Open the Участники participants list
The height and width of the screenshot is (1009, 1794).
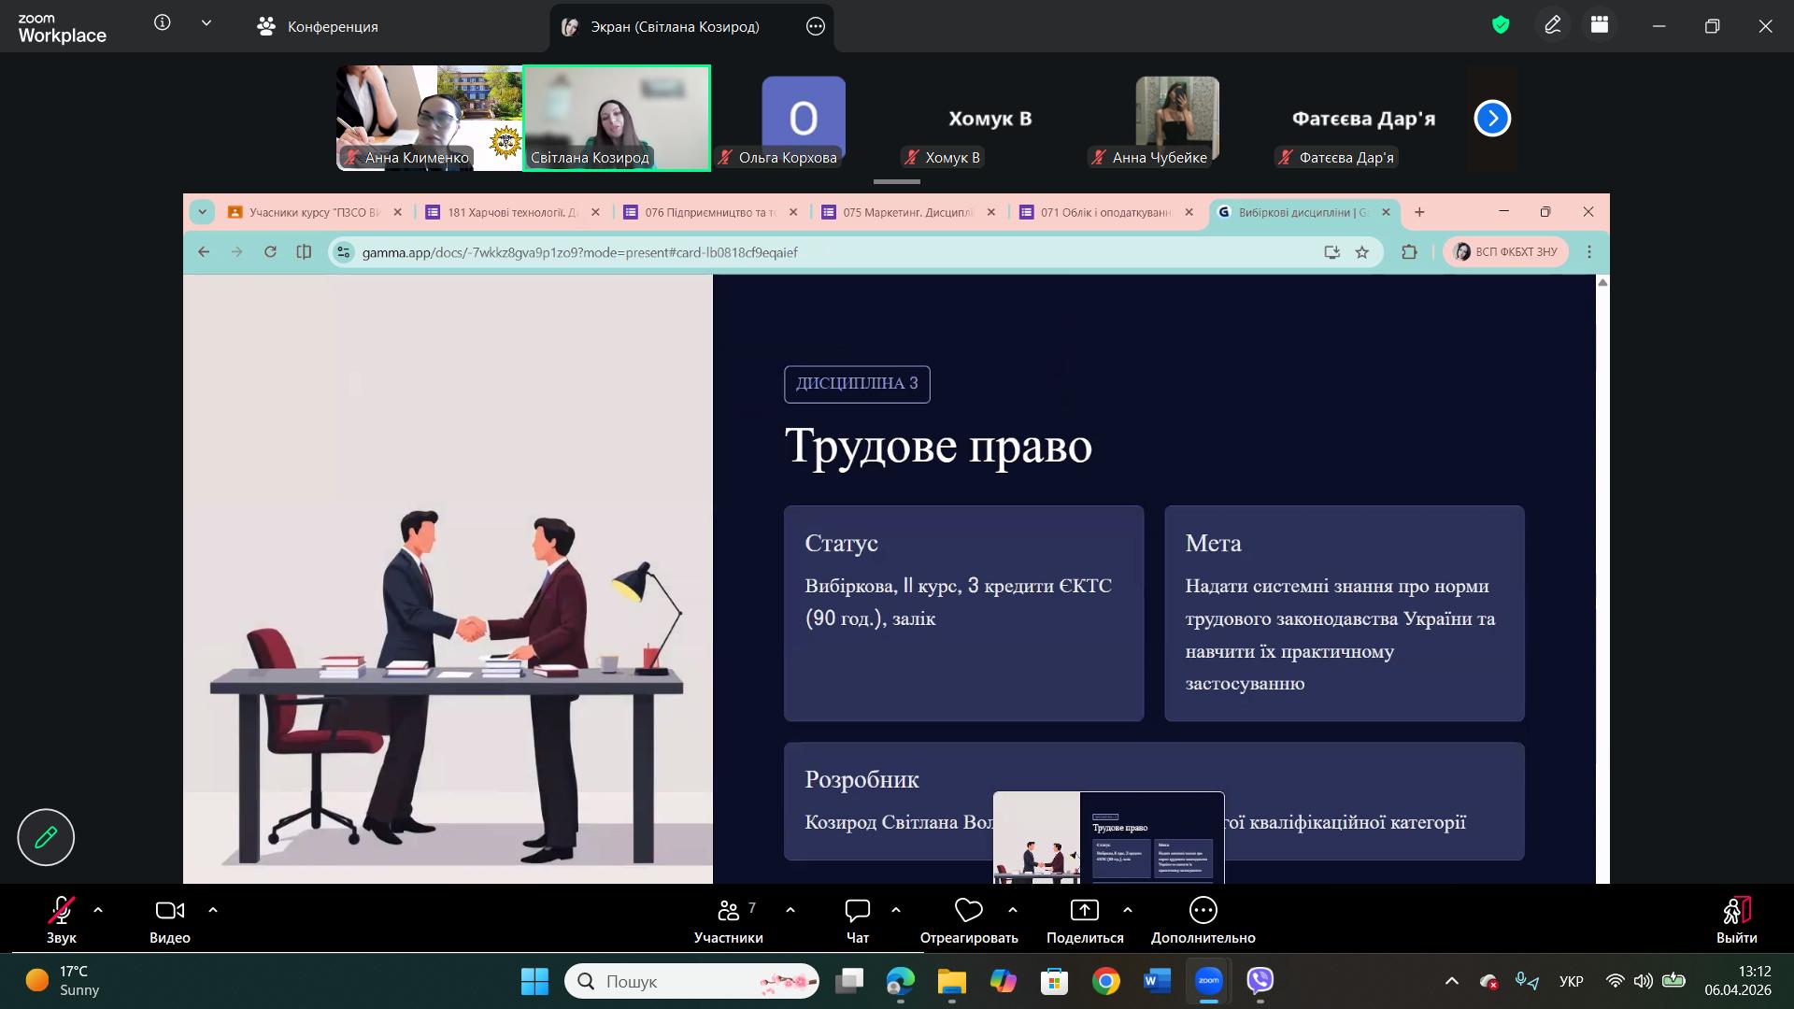(x=729, y=910)
